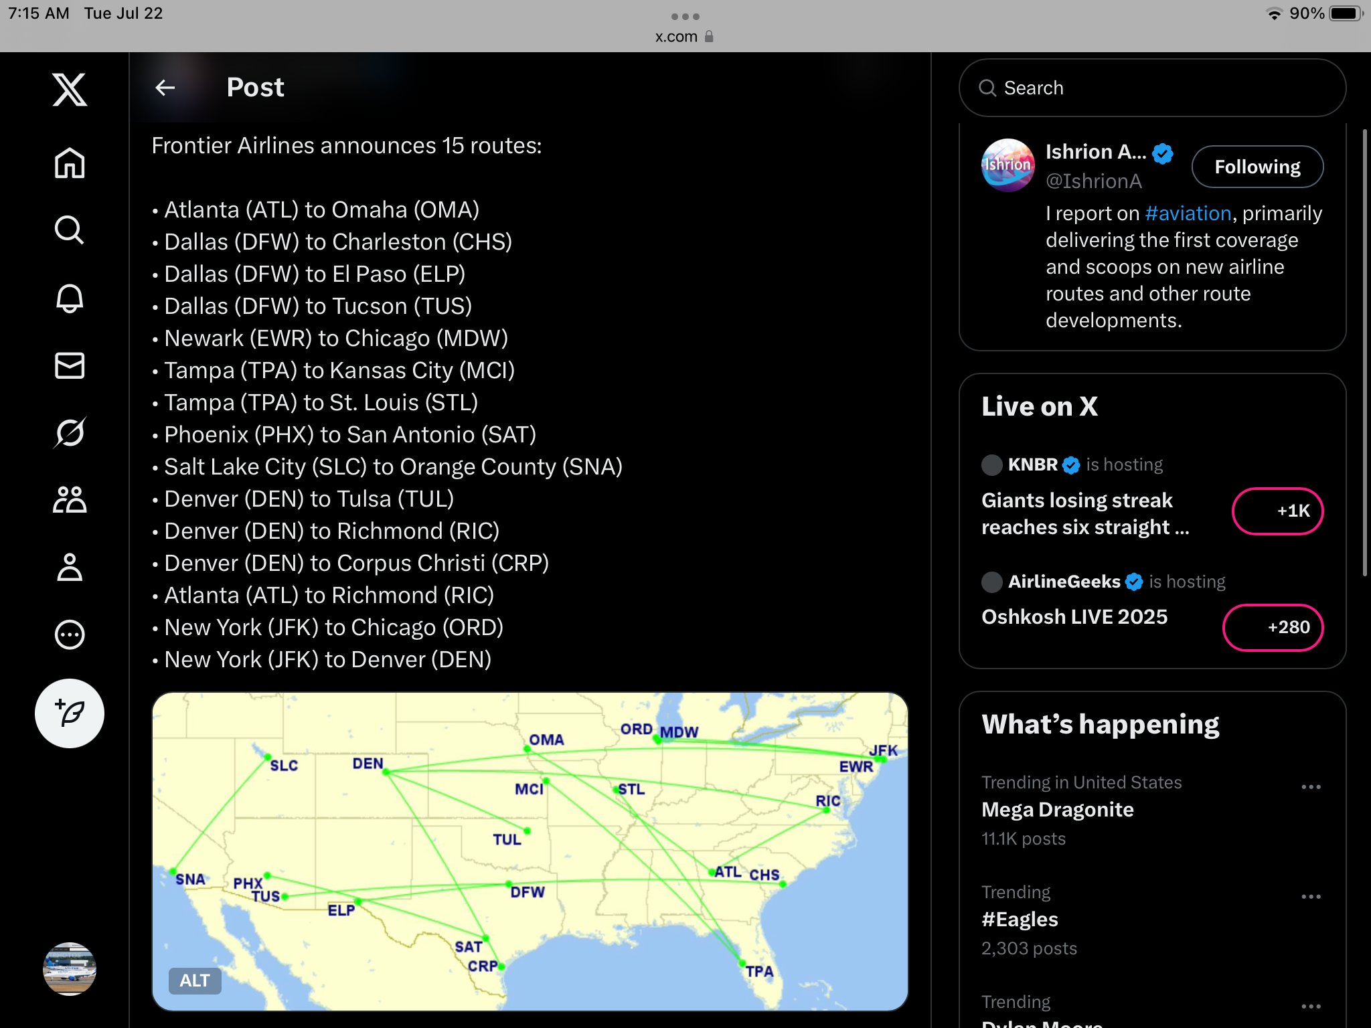Open Mega Dragonite trend
The image size is (1371, 1028).
click(1058, 810)
